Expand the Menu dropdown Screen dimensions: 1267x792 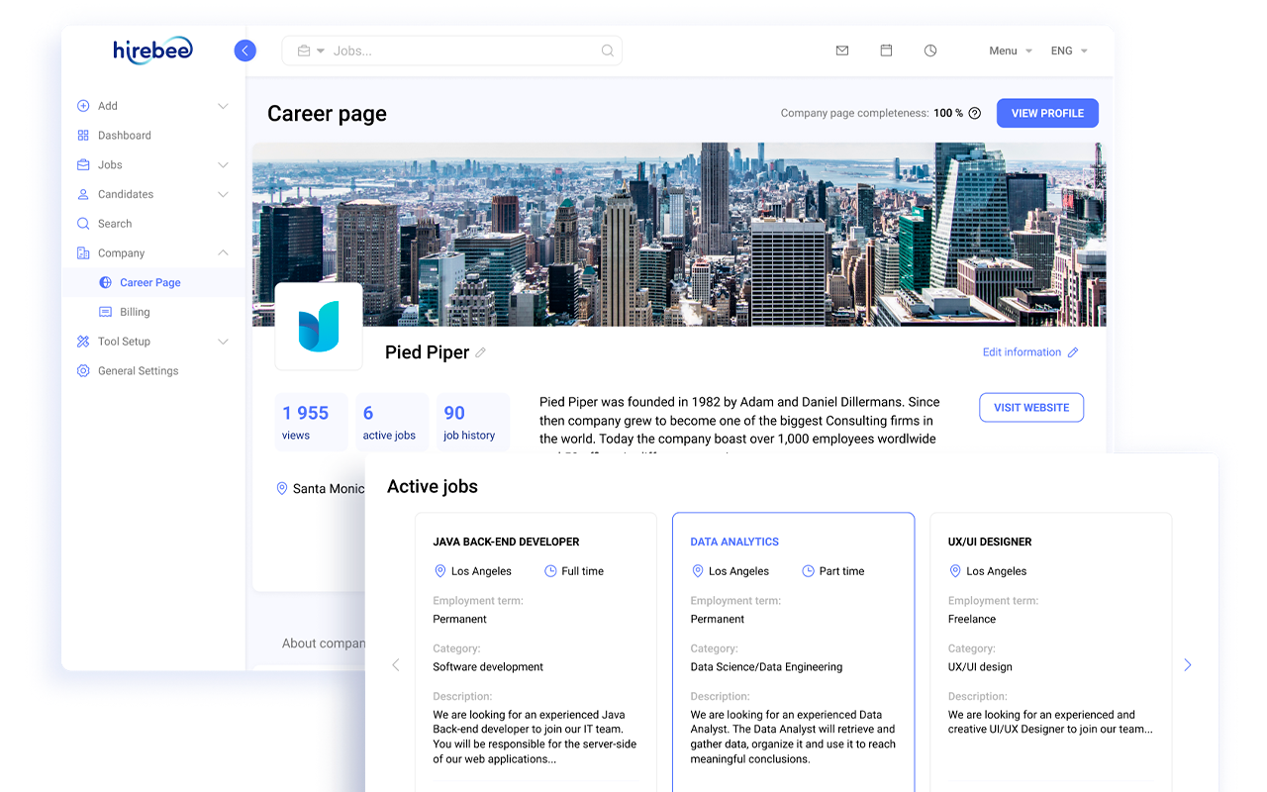point(1008,49)
